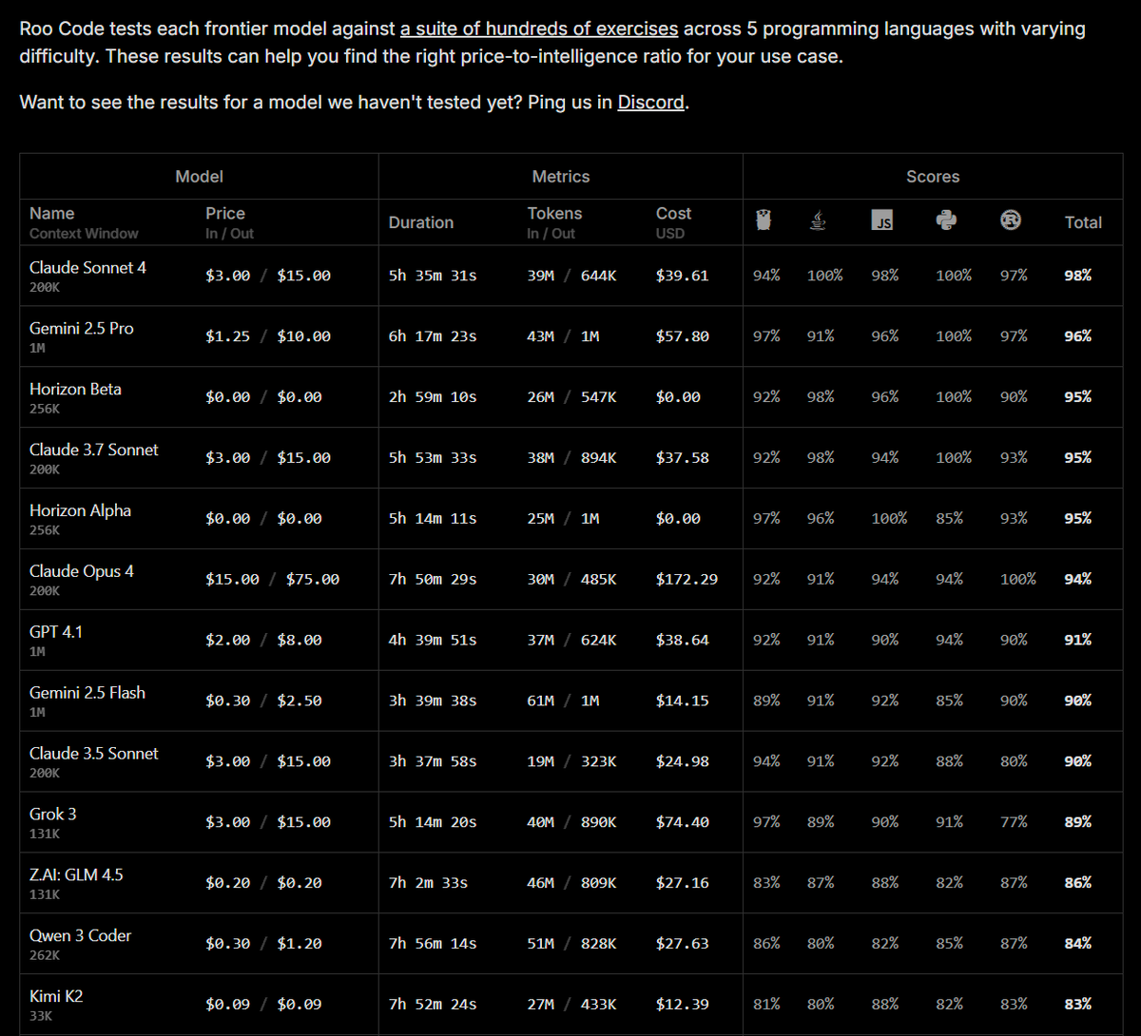The width and height of the screenshot is (1141, 1036).
Task: Click the $1.25 / $10.00 price
Action: coord(268,336)
